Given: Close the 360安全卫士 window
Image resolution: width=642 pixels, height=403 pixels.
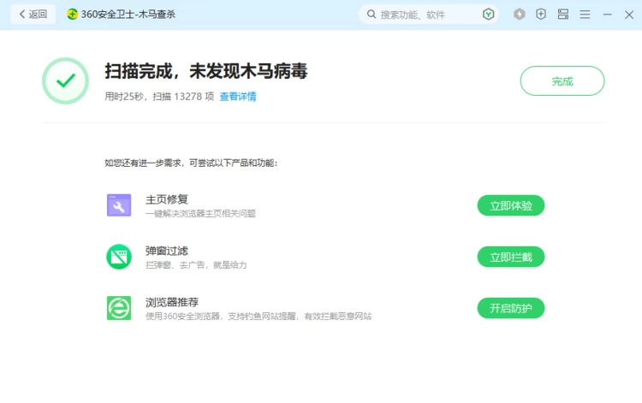Looking at the screenshot, I should (x=629, y=15).
